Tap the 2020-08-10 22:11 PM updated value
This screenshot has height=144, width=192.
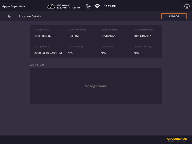click(x=48, y=53)
